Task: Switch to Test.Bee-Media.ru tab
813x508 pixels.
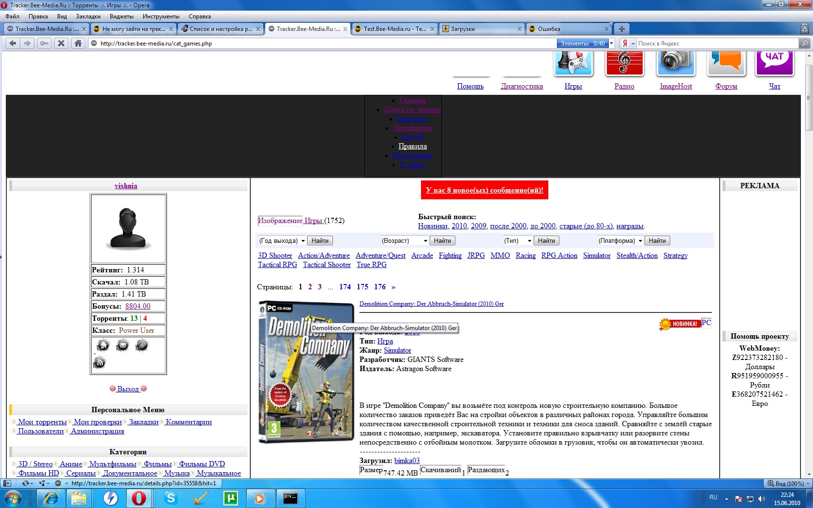Action: [x=395, y=29]
